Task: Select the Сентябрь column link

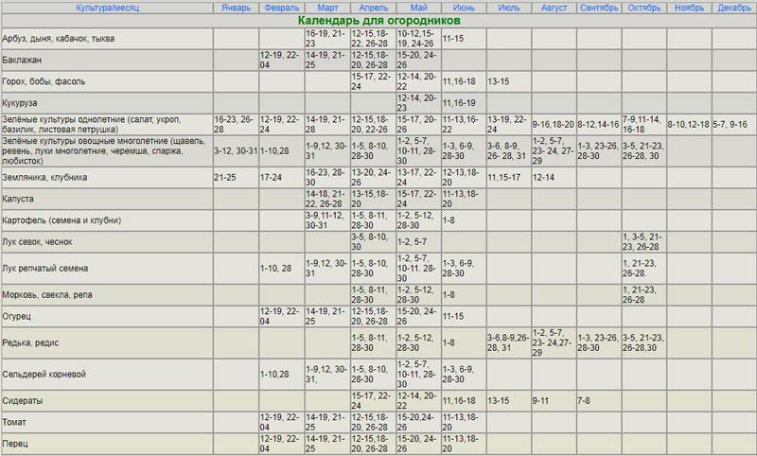Action: tap(597, 7)
